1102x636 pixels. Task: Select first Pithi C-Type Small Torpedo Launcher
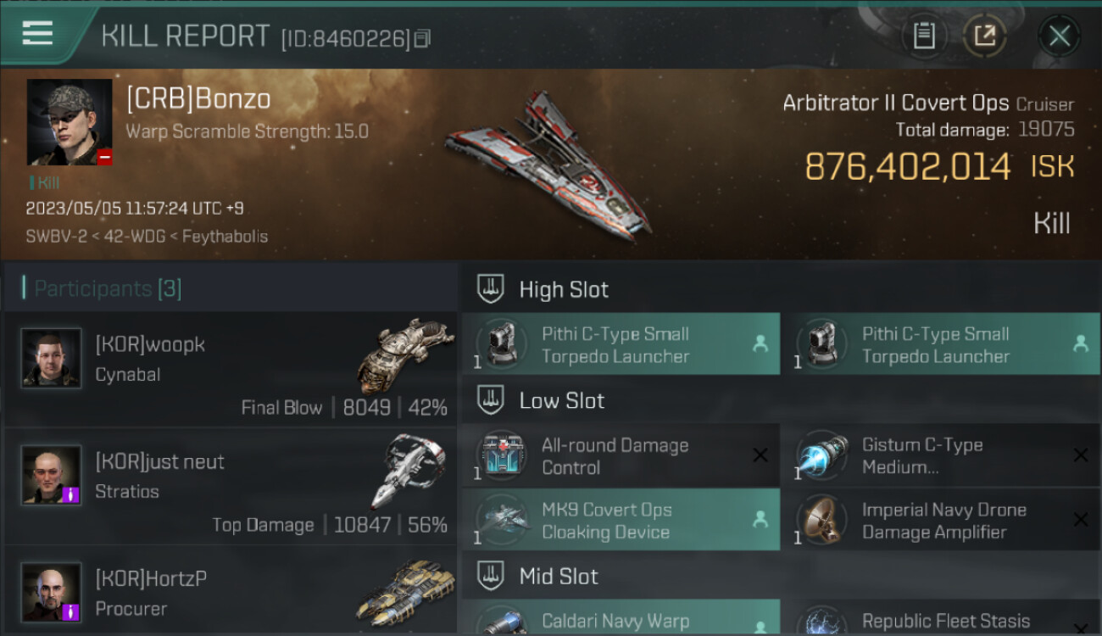pos(621,344)
